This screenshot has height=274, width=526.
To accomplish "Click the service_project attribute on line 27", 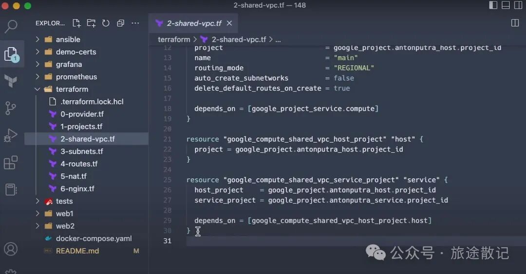I will pos(225,200).
